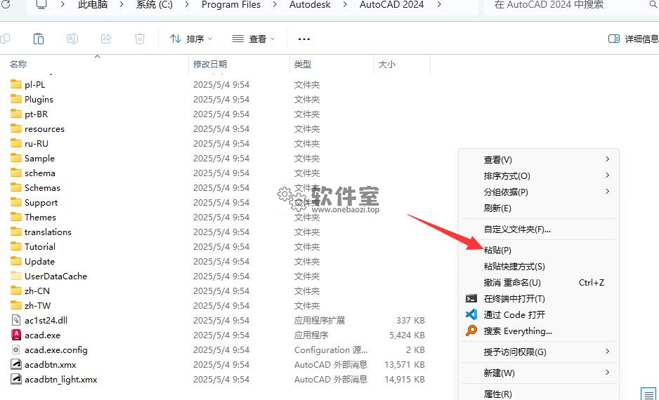Open the three-dot more options menu
This screenshot has height=400, width=659.
tap(304, 39)
